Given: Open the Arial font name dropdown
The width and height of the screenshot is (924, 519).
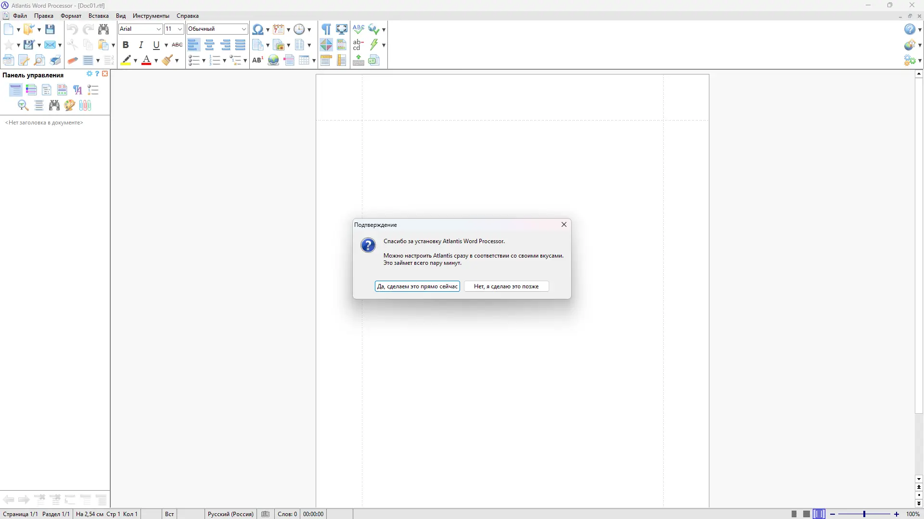Looking at the screenshot, I should 158,29.
